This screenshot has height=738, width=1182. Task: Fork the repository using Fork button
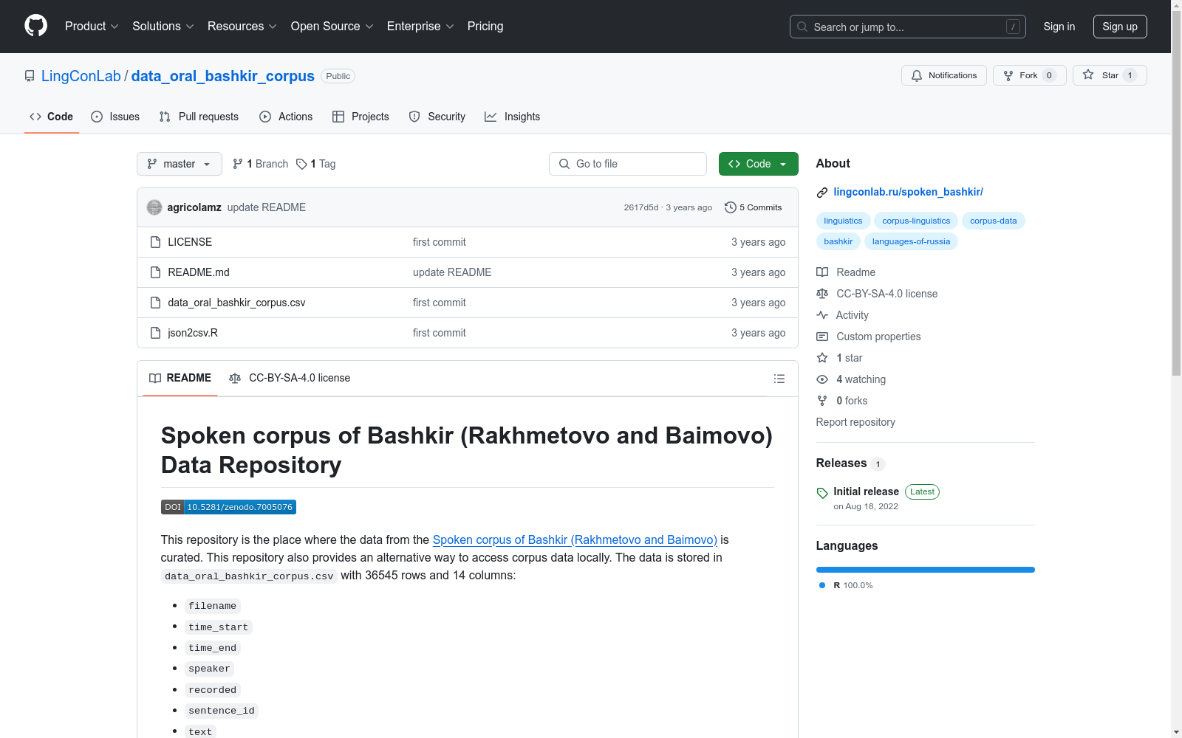click(1029, 75)
